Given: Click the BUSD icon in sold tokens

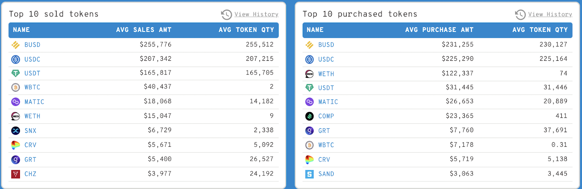Looking at the screenshot, I should 16,45.
